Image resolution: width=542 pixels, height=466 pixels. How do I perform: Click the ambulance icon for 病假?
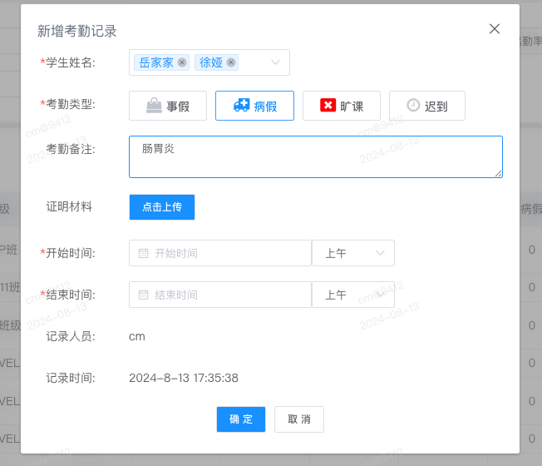pyautogui.click(x=241, y=105)
